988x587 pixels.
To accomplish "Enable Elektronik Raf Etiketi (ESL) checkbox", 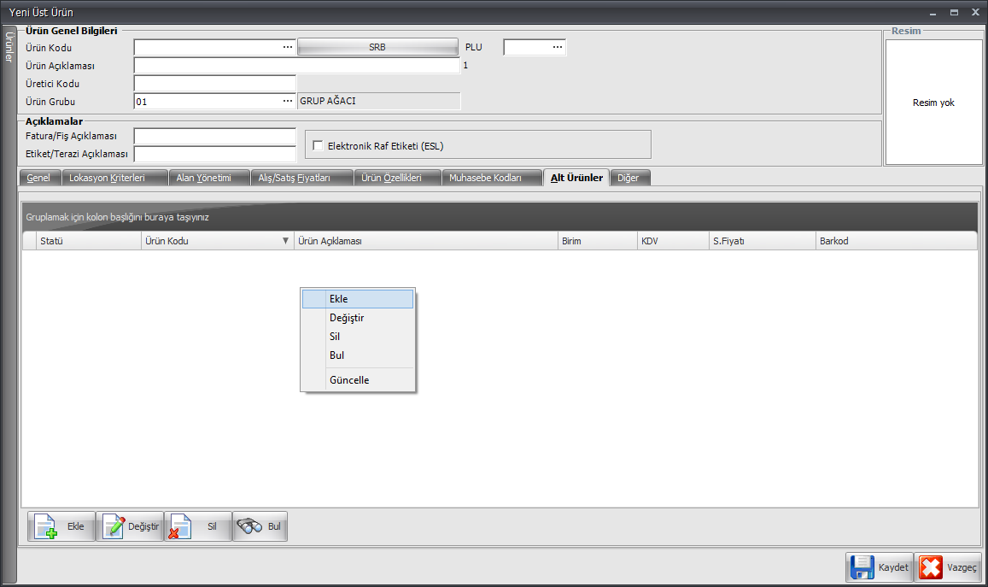I will [319, 145].
